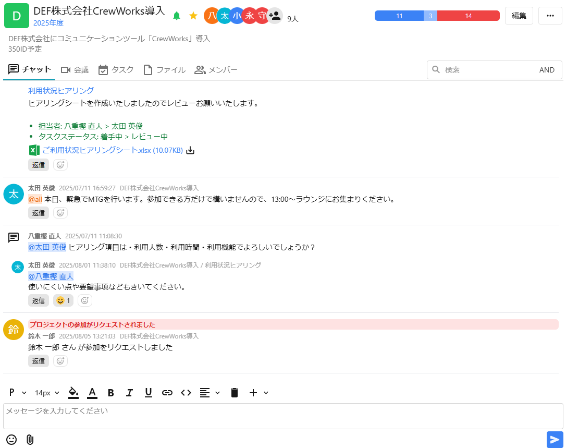566x448 pixels.
Task: Click the 編集 button
Action: (x=519, y=16)
